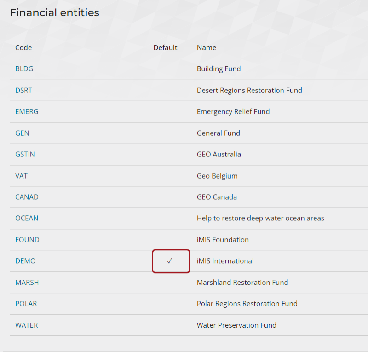Screen dimensions: 368x352
Task: Open the MARSH Marshland Restoration Fund
Action: [x=27, y=282]
